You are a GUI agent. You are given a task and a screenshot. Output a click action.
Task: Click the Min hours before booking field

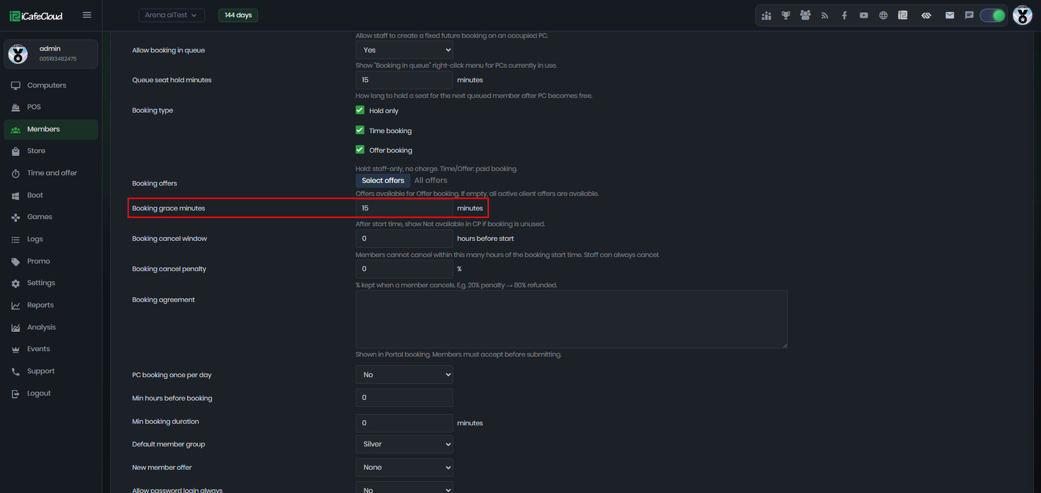coord(404,398)
